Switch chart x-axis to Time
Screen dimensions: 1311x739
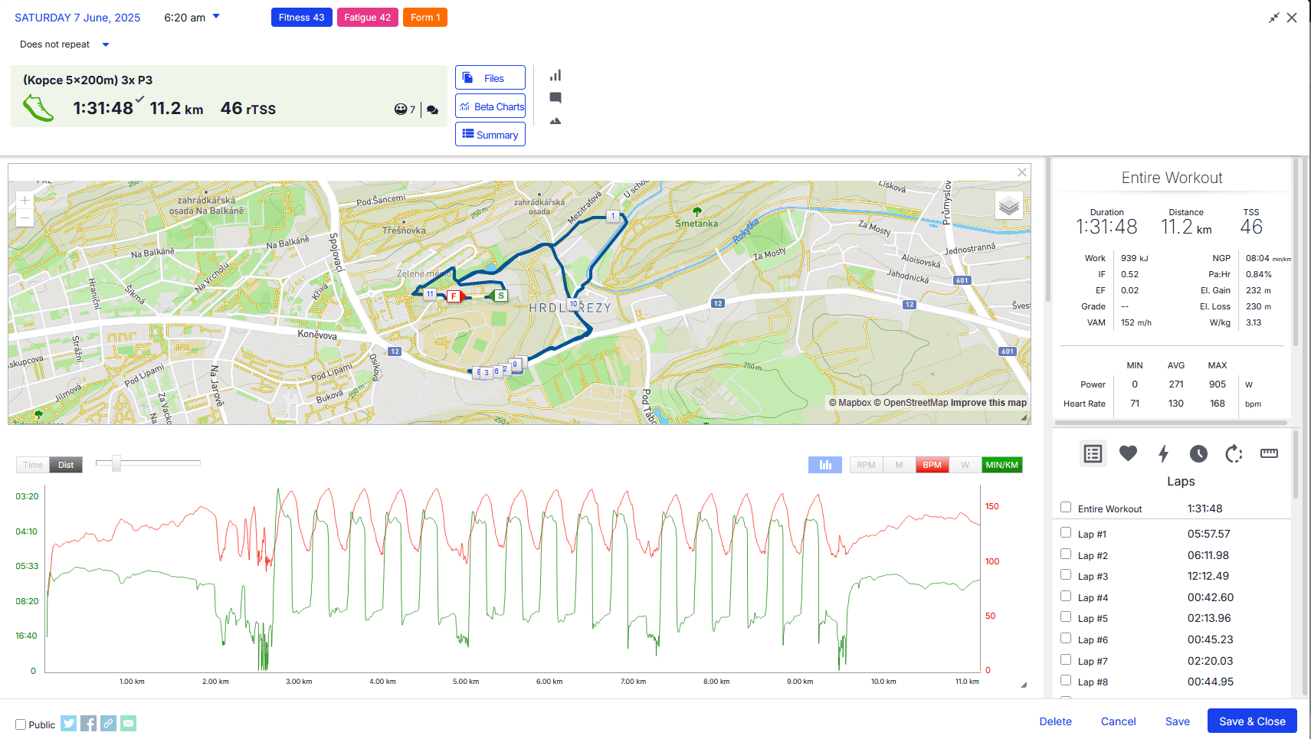click(x=33, y=465)
